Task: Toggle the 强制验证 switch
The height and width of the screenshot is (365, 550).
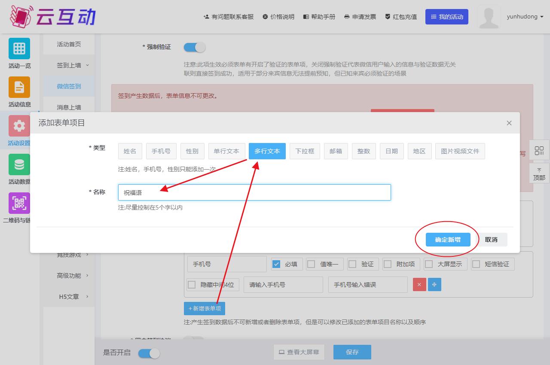Action: click(195, 47)
